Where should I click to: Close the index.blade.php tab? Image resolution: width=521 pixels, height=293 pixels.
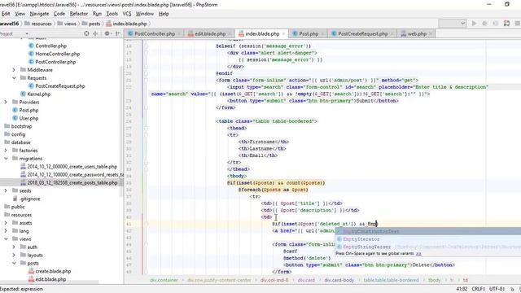click(x=283, y=34)
